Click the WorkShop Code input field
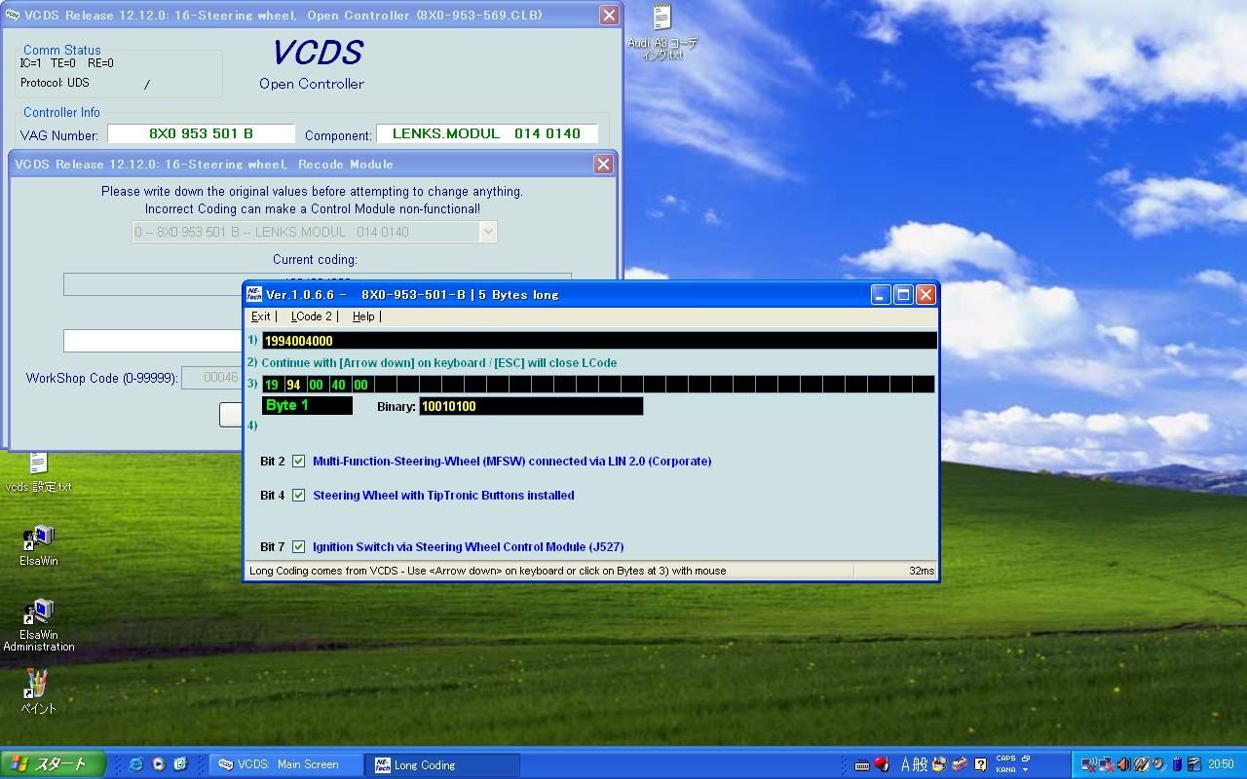The width and height of the screenshot is (1247, 779). pyautogui.click(x=211, y=378)
